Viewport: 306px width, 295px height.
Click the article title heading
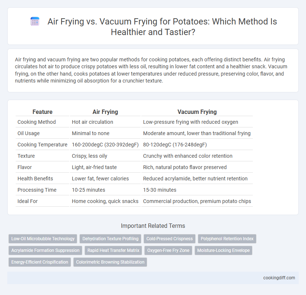point(162,27)
